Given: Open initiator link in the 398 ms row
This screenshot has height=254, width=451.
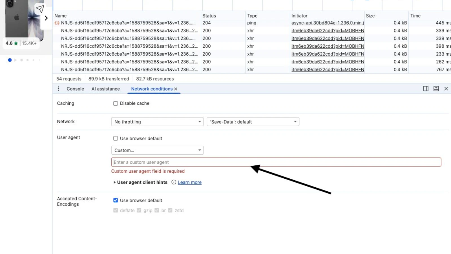Looking at the screenshot, I should 328,46.
